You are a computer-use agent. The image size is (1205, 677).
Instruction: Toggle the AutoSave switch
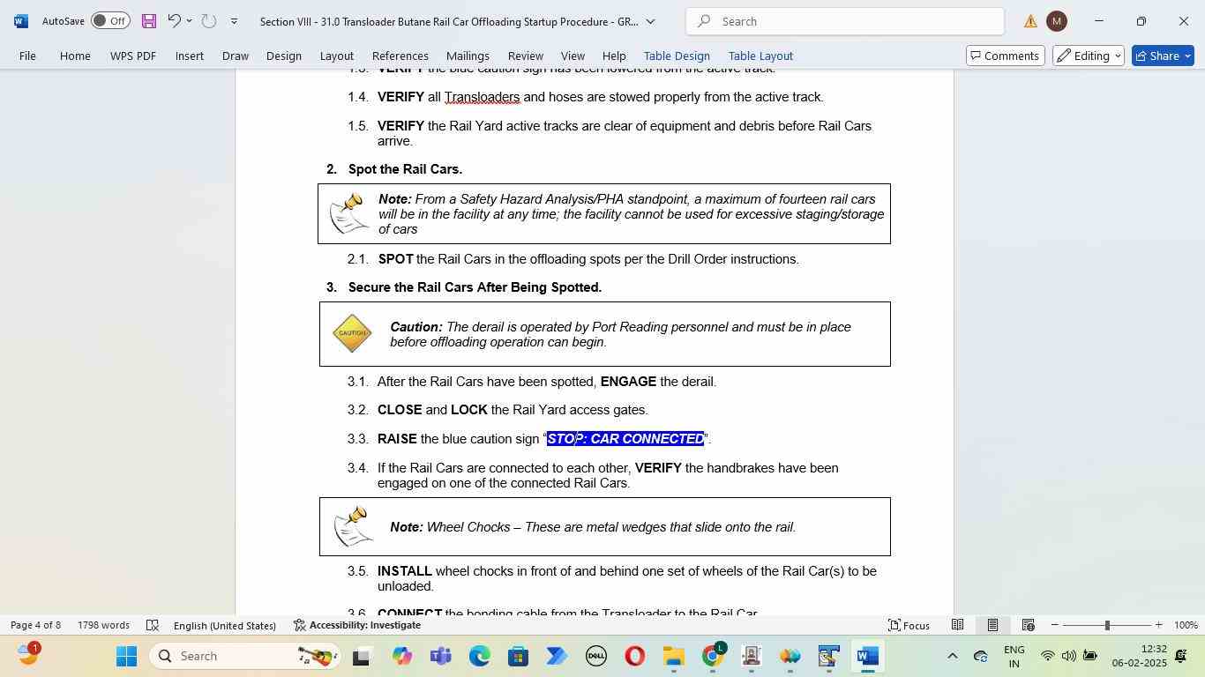pos(110,21)
